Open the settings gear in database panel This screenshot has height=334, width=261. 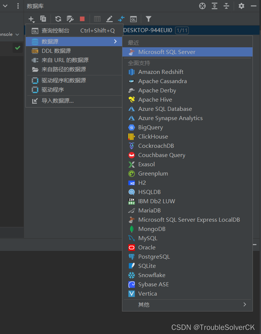241,6
